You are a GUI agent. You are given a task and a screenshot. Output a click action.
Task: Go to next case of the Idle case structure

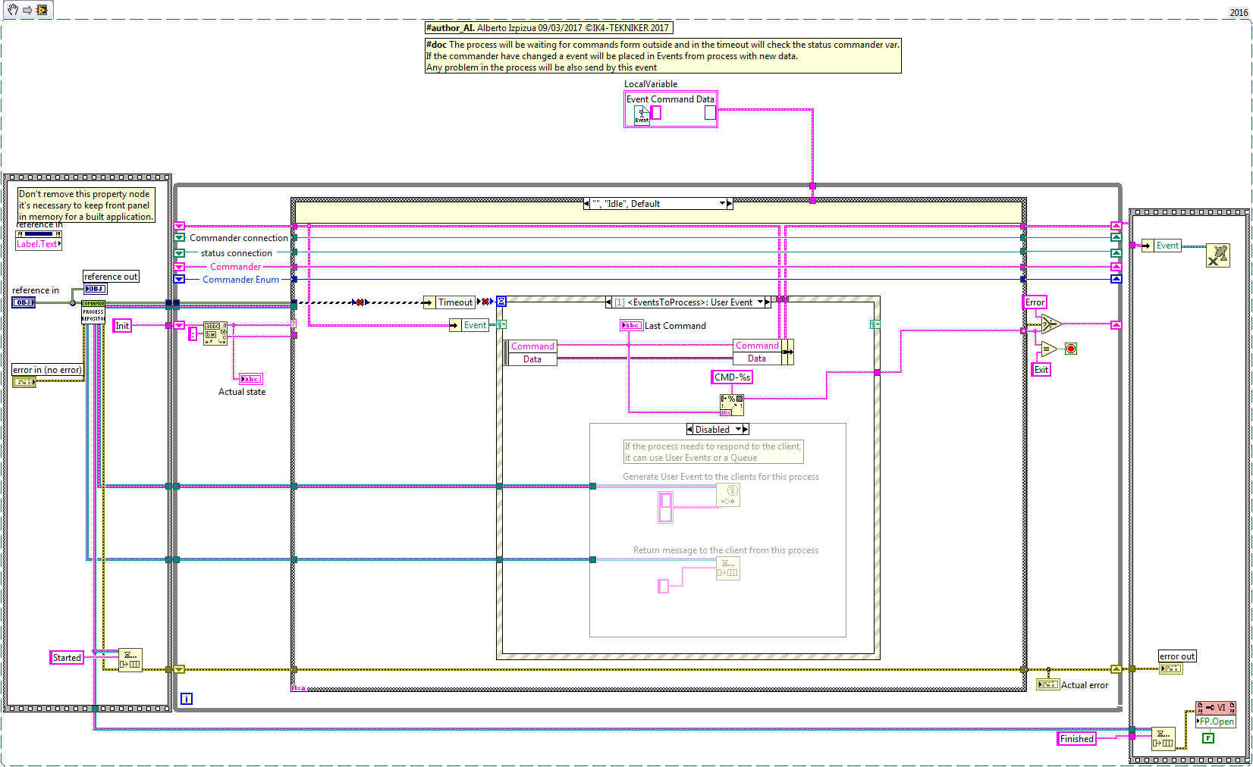pos(730,203)
